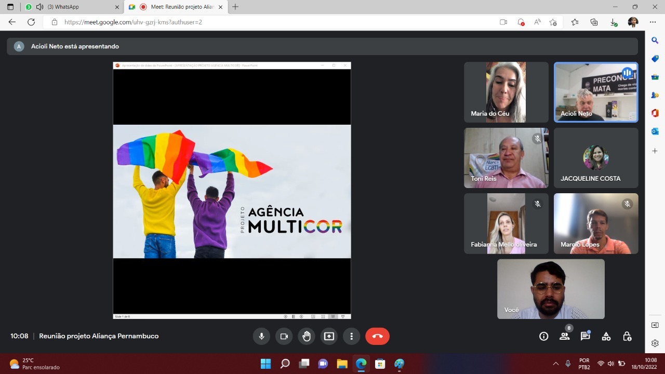View site information lock icon
Viewport: 665px width, 374px height.
[54, 22]
